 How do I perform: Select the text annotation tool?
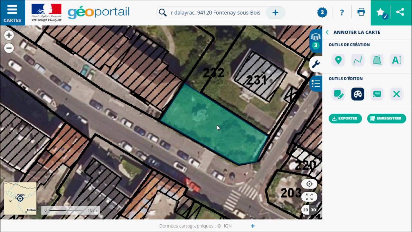396,60
